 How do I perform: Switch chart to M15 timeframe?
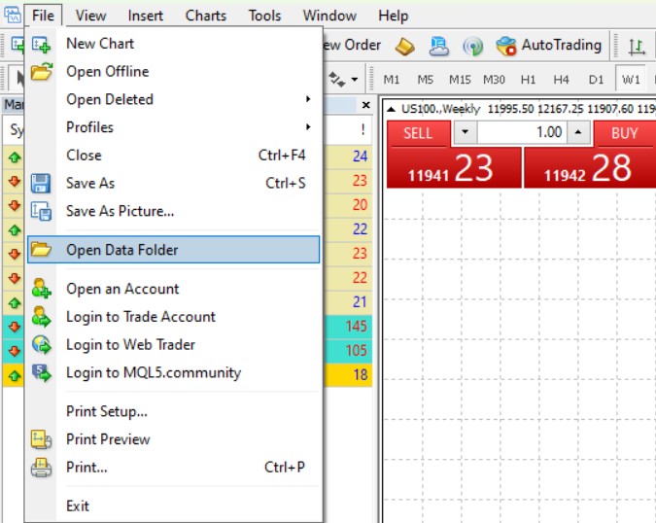(x=460, y=79)
